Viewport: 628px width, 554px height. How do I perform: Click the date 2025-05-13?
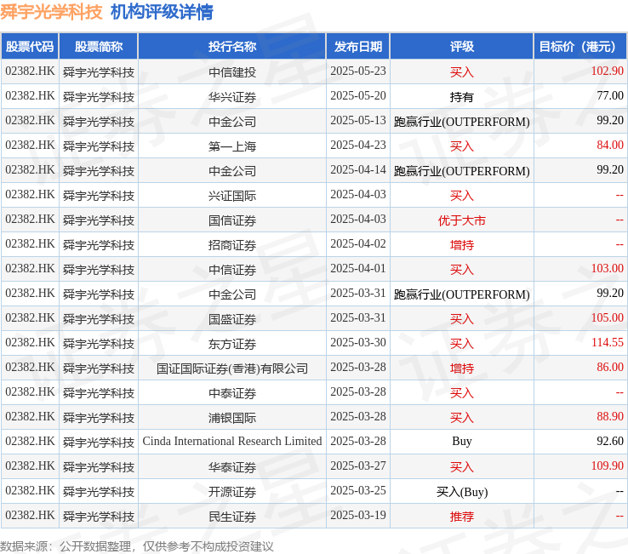tap(358, 120)
